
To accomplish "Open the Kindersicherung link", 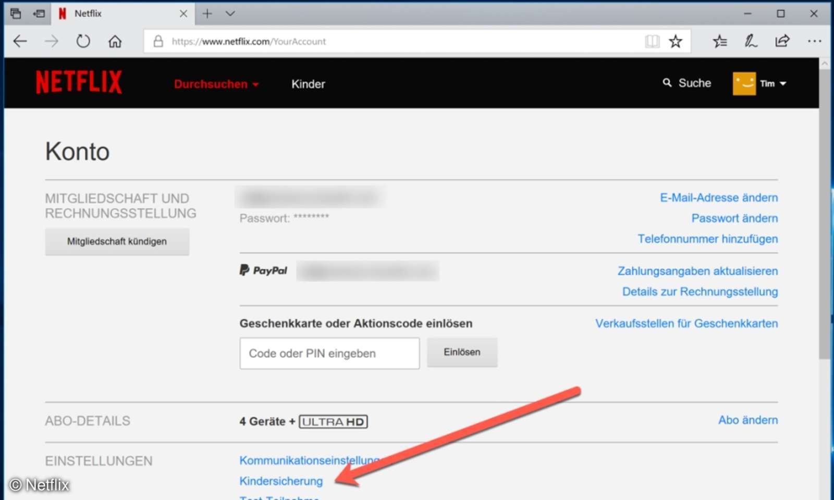I will (x=280, y=481).
